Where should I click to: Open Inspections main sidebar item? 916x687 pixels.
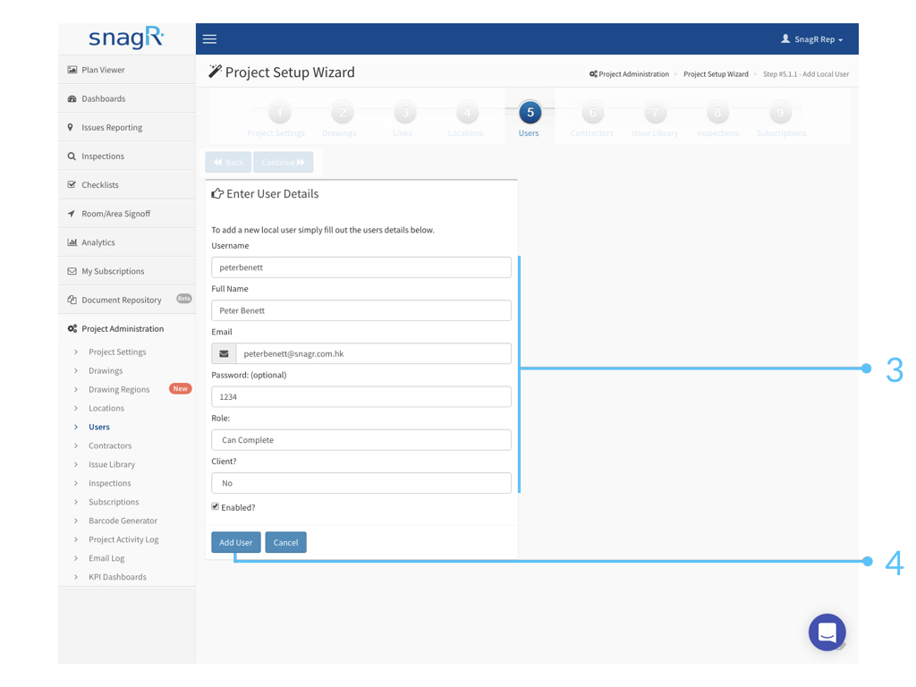tap(127, 156)
